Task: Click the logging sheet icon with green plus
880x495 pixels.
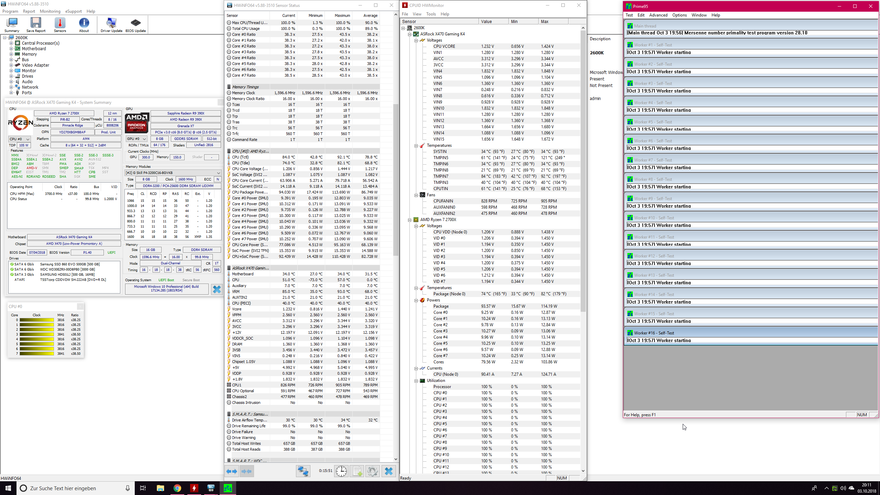Action: pos(357,471)
